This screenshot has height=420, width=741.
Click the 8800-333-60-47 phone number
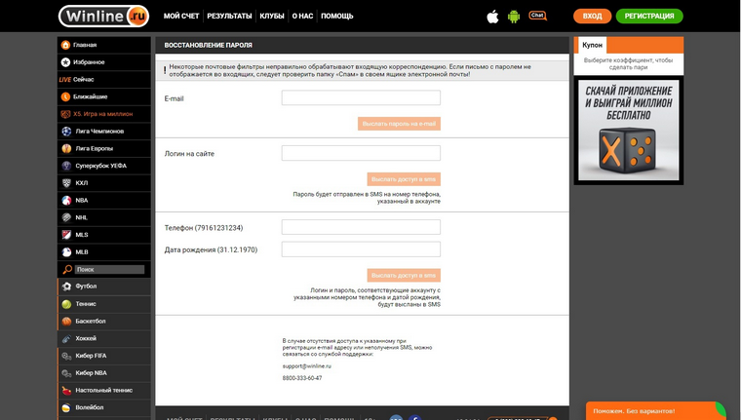(x=302, y=378)
